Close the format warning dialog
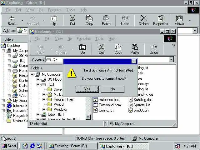Viewport: 200px width, 150px height. coord(134,62)
